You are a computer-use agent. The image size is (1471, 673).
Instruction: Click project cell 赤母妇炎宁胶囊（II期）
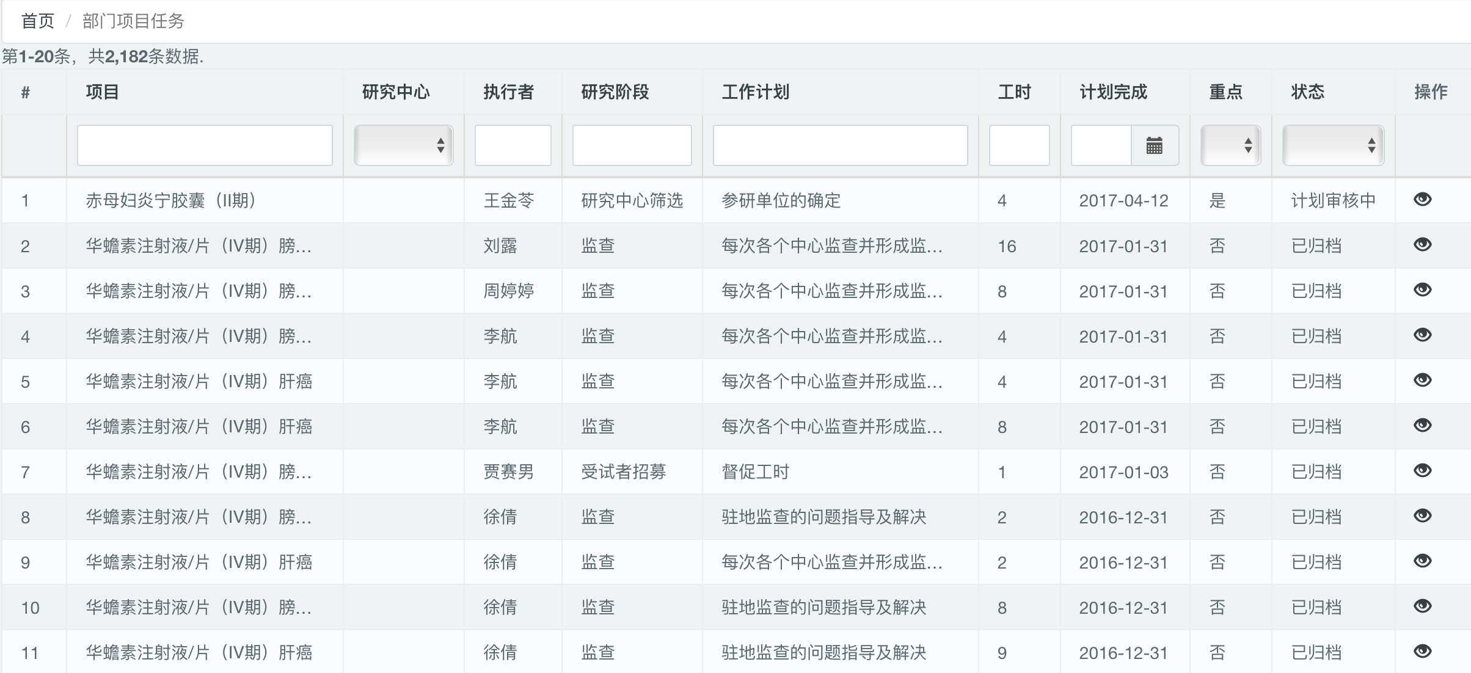(170, 200)
